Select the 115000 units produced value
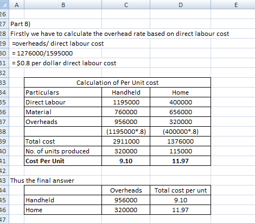 181,151
